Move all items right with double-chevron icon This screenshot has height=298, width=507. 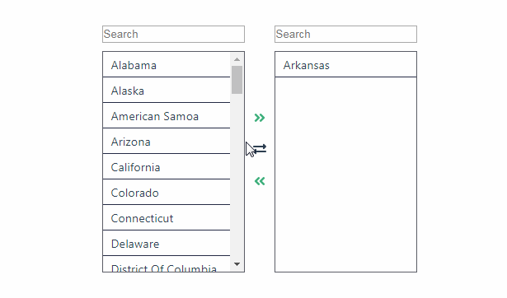pos(260,118)
